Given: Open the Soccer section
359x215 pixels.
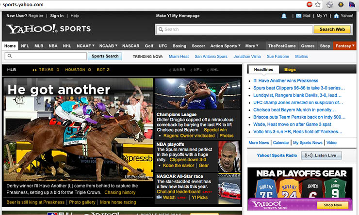Looking at the screenshot, I should click(198, 46).
